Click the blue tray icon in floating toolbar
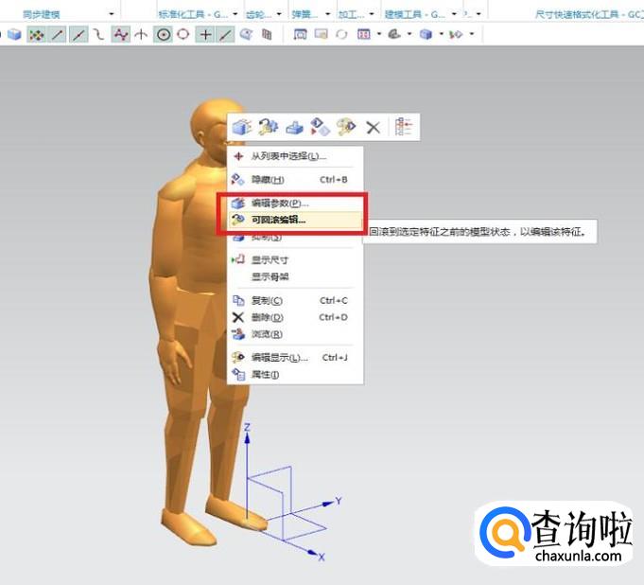The image size is (644, 585). click(294, 127)
